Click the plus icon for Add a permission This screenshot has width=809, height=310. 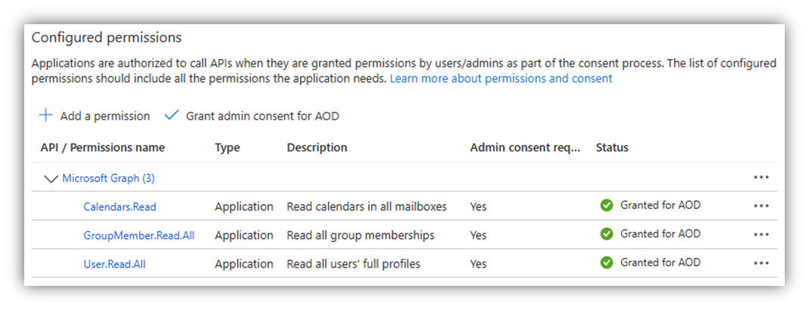coord(46,116)
